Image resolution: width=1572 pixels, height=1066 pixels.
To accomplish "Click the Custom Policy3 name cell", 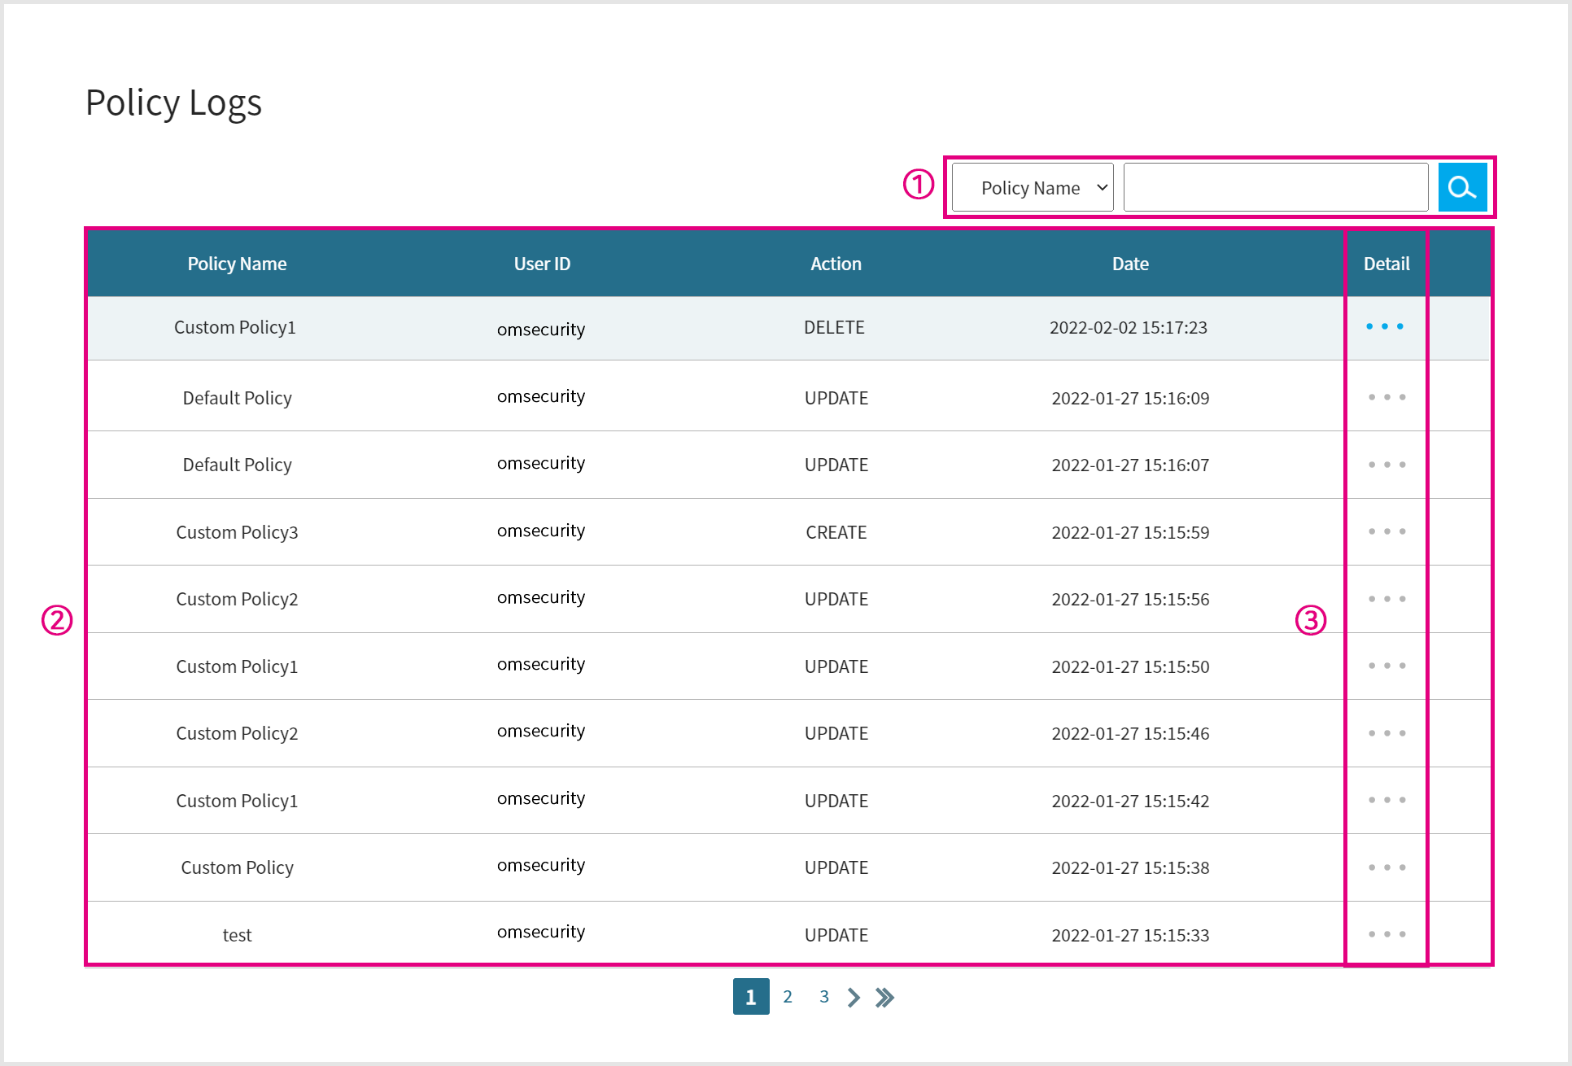I will 237,532.
